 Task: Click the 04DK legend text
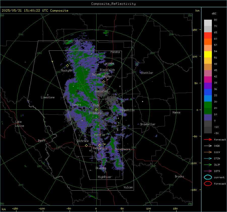217,146
